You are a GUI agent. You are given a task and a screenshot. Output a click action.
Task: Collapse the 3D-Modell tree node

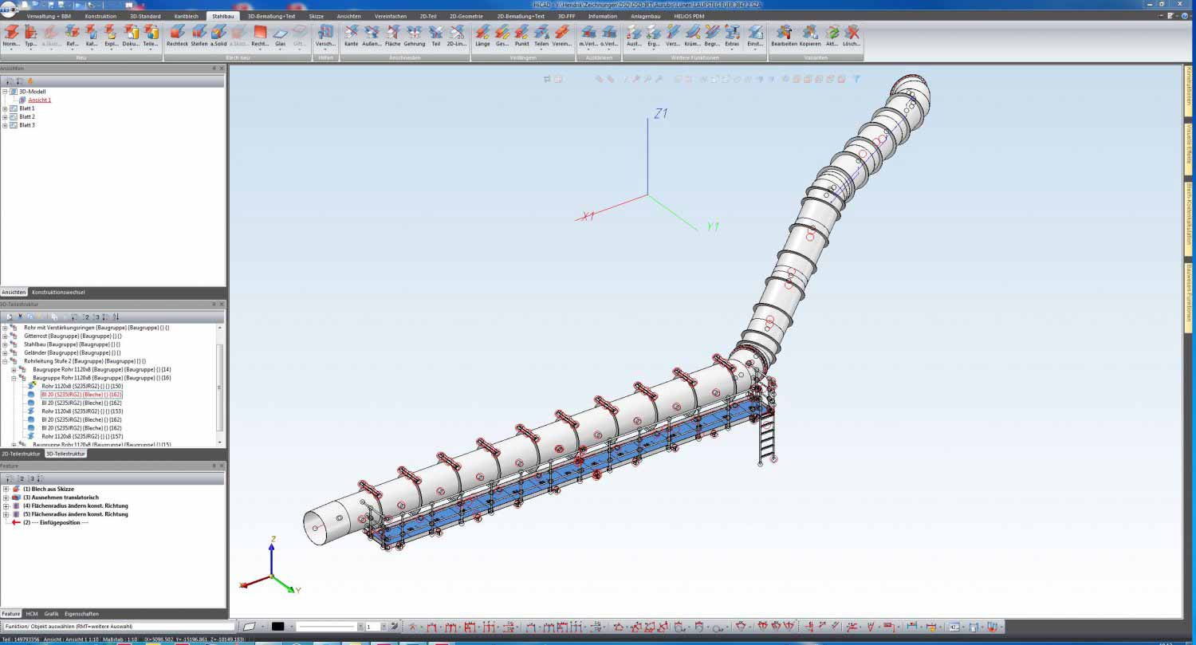click(5, 92)
